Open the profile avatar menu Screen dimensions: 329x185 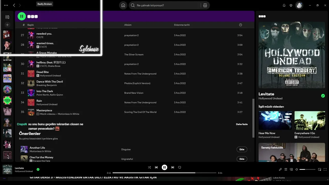299,5
